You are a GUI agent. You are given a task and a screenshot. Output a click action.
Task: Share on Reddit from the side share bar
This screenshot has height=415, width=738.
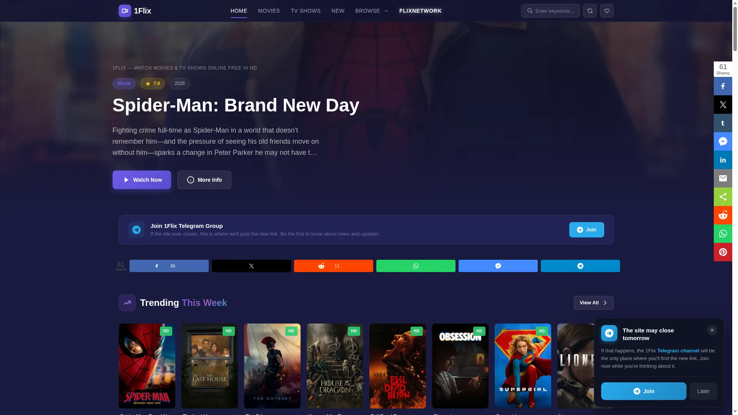(723, 215)
